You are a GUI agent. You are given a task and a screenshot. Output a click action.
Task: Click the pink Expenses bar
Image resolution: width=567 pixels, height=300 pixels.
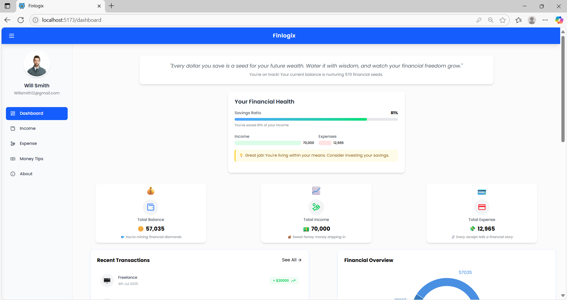point(325,143)
